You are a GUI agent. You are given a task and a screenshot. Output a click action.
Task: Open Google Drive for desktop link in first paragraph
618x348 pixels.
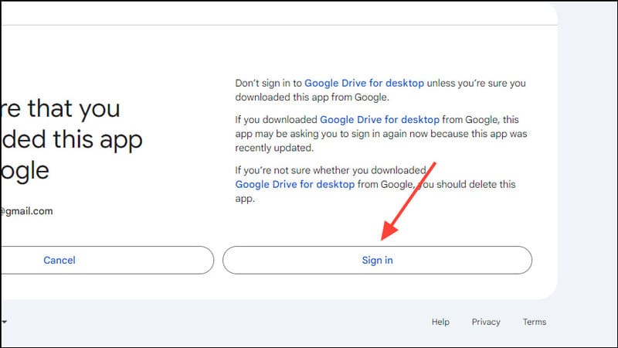(364, 84)
